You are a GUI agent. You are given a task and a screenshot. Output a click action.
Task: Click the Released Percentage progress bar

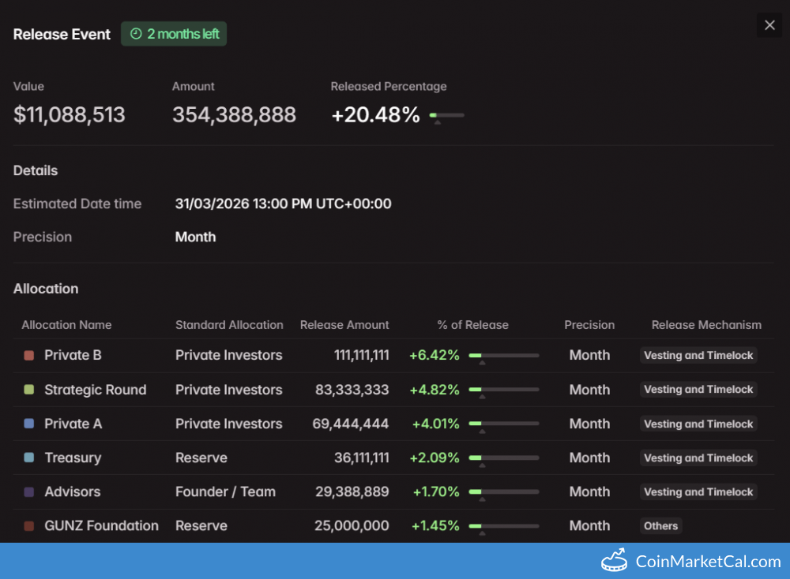coord(446,115)
